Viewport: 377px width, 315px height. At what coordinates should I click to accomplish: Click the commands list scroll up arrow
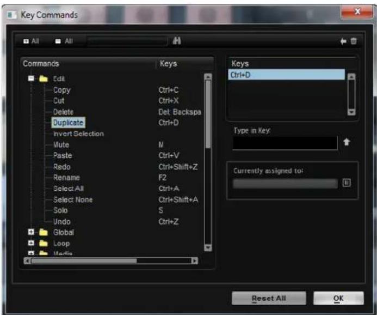208,77
